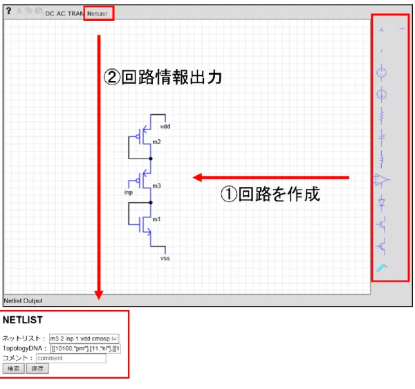
Task: Click the inp input label
Action: point(129,192)
